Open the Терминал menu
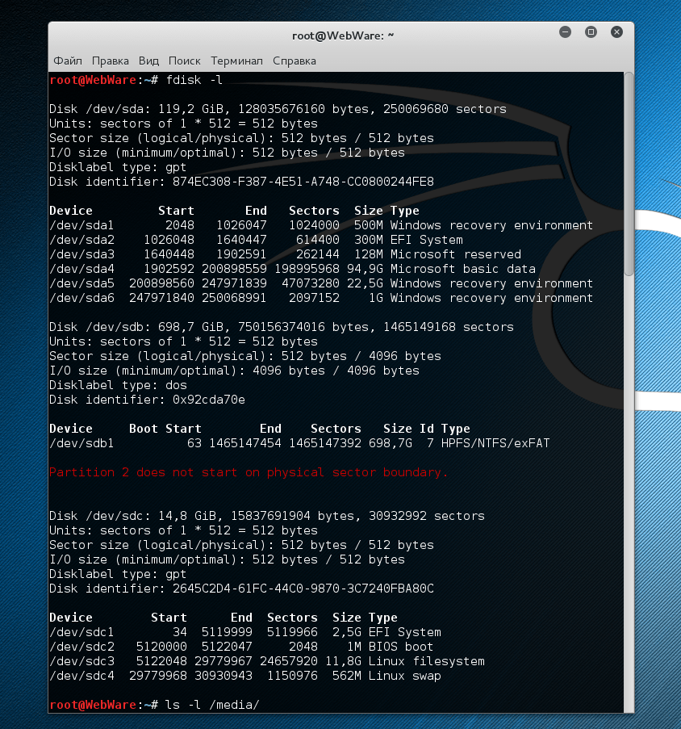Viewport: 681px width, 729px height. click(236, 61)
